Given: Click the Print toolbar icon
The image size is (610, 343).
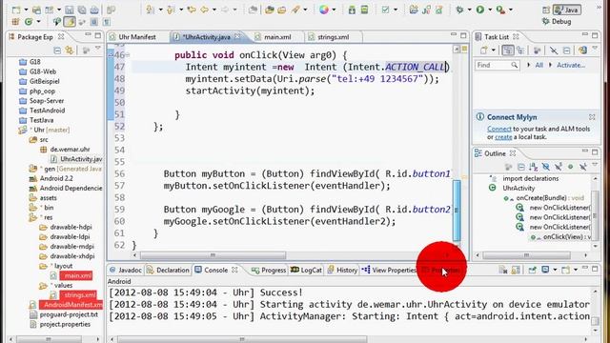Looking at the screenshot, I should point(94,10).
